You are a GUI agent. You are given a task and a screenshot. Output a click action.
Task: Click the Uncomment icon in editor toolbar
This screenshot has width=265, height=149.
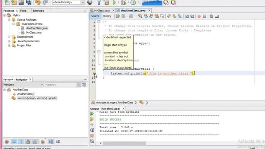pos(217,16)
